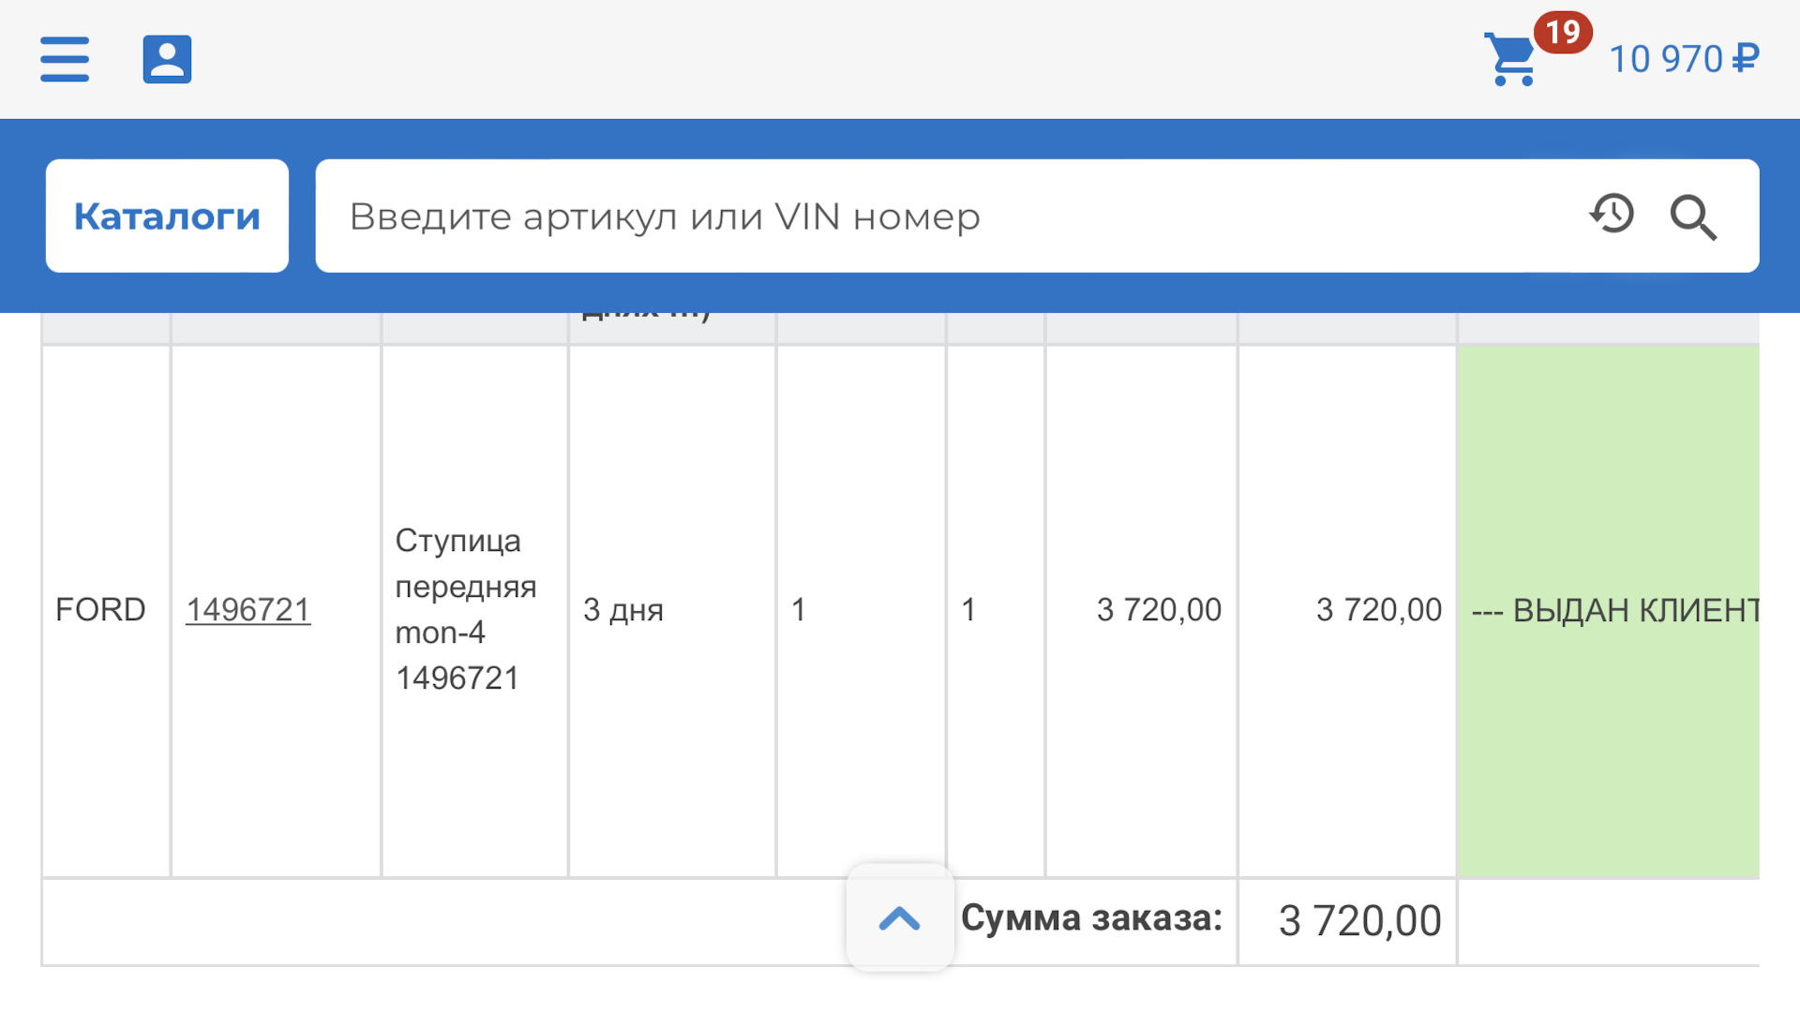
Task: Select the FORD brand cell
Action: (100, 610)
